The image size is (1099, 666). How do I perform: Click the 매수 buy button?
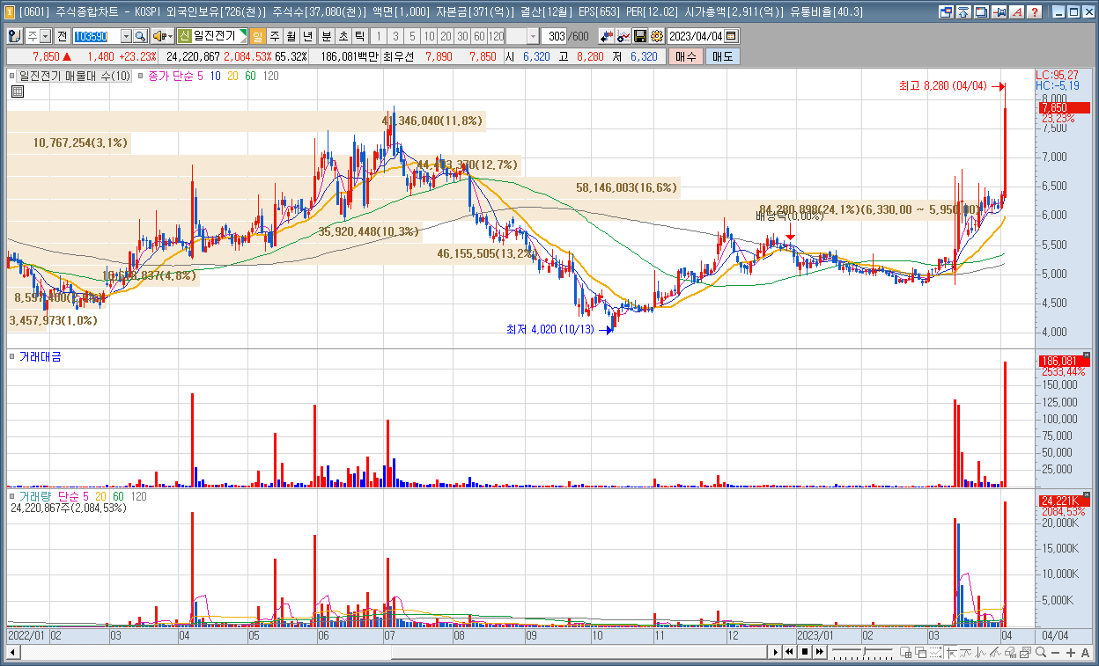pyautogui.click(x=686, y=56)
